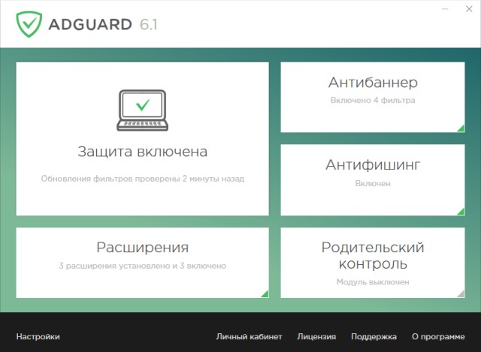Click the 3 расширения установлено status text

142,266
